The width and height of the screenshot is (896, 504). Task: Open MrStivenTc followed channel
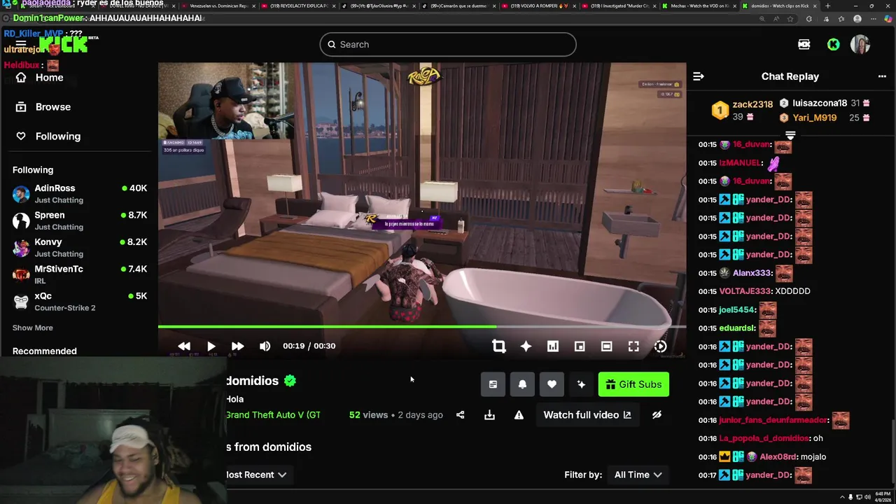point(80,274)
